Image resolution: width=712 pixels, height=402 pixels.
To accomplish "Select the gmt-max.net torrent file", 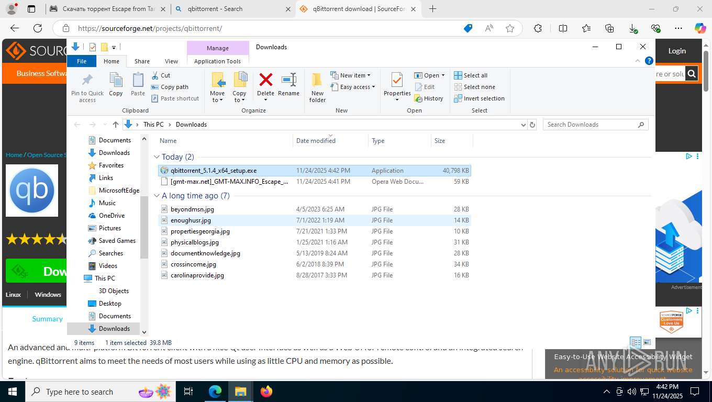I will click(x=315, y=182).
